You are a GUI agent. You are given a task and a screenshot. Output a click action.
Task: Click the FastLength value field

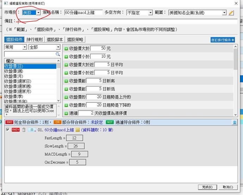pyautogui.click(x=74, y=138)
